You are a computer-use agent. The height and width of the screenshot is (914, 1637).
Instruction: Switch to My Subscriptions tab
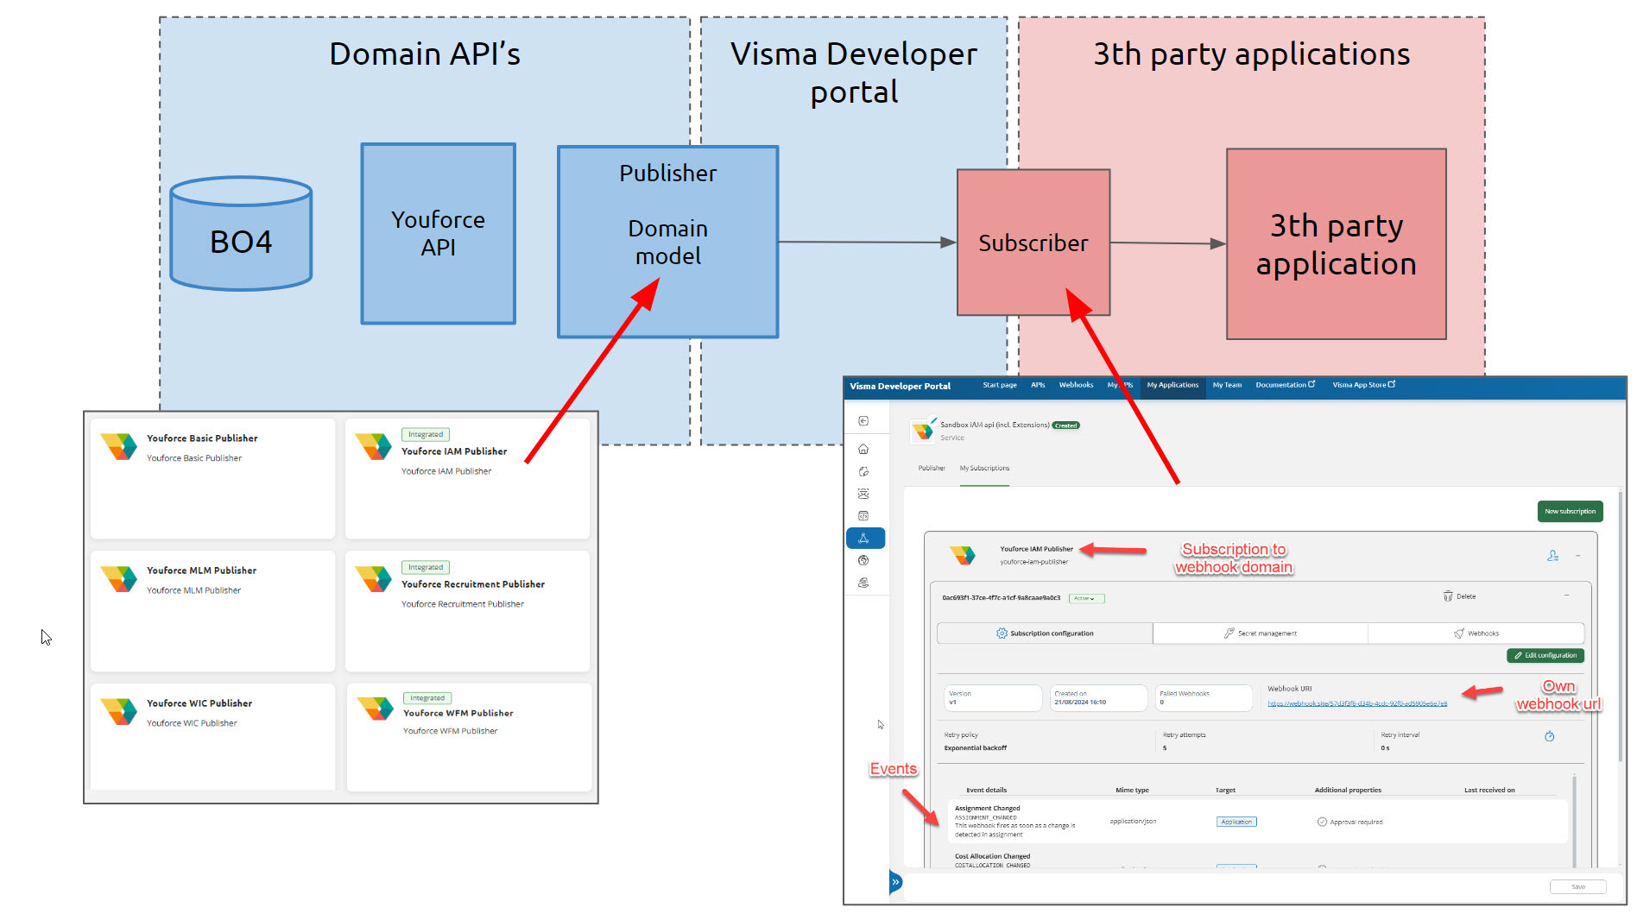click(x=984, y=468)
